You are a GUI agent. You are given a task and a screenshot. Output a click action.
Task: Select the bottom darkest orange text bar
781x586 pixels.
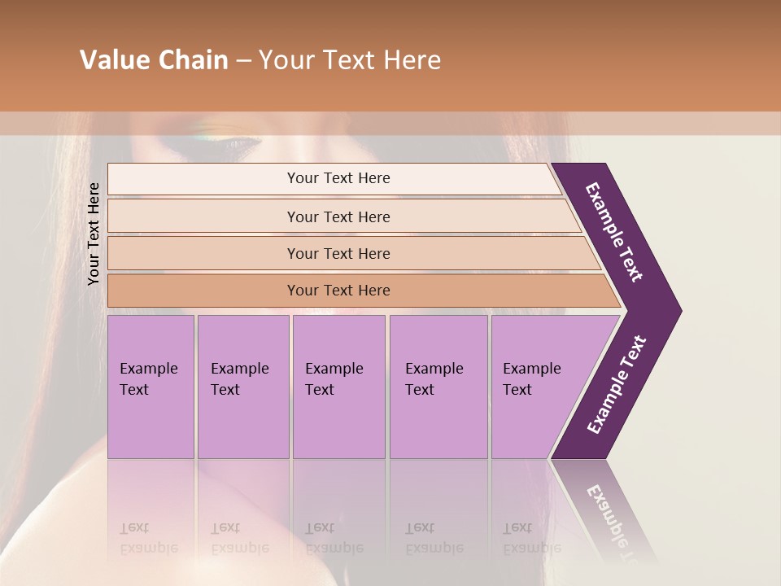(338, 291)
